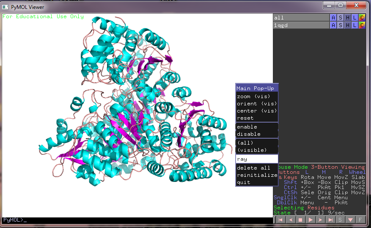This screenshot has height=228, width=371.
Task: Select reinitialize in pop-up menu
Action: coord(257,175)
